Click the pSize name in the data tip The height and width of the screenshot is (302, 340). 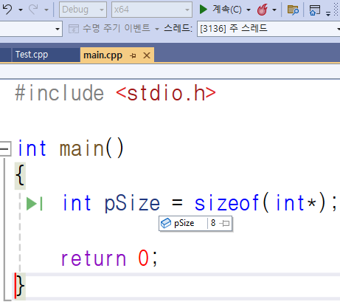coord(184,223)
